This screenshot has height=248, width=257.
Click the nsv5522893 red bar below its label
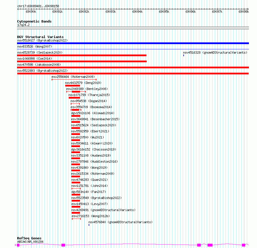133,74
